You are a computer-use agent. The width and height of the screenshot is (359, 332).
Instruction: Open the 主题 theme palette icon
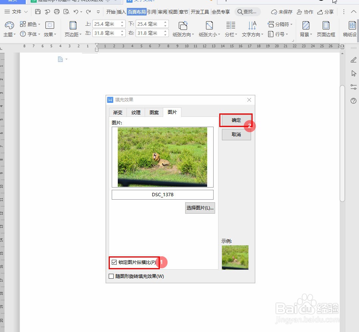click(x=9, y=25)
